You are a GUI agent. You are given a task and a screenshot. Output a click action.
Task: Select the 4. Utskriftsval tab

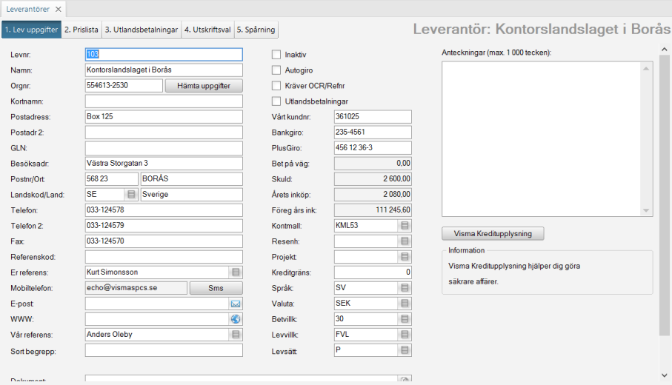pos(207,30)
